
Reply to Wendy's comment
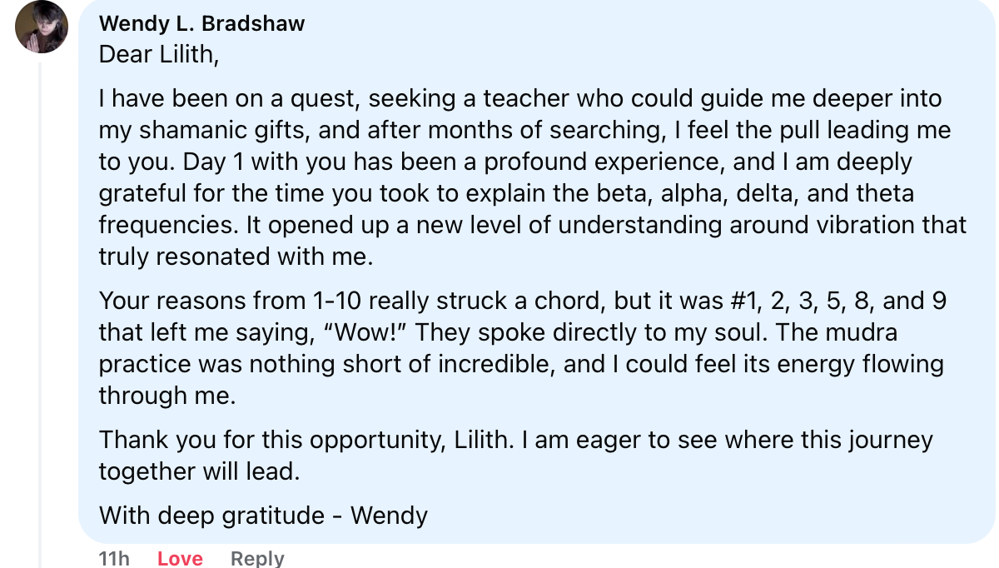(x=257, y=558)
